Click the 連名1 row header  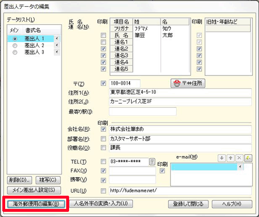121,42
